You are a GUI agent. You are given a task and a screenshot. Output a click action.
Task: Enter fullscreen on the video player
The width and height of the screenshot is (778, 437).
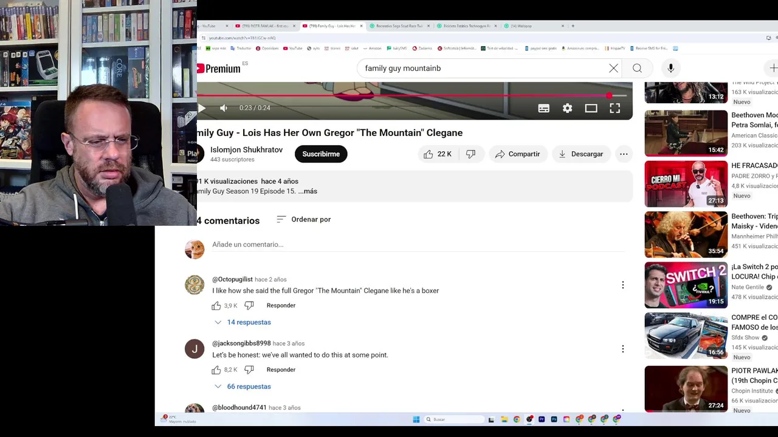coord(614,108)
